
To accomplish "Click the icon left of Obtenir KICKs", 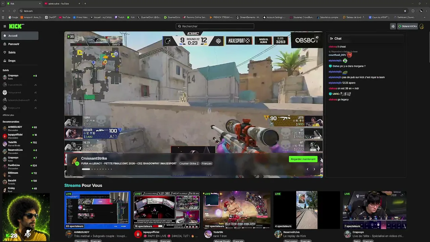I will (x=393, y=26).
